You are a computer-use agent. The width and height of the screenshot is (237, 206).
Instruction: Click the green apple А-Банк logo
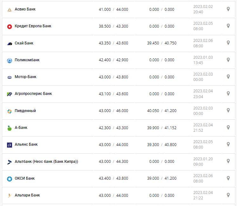(x=10, y=128)
